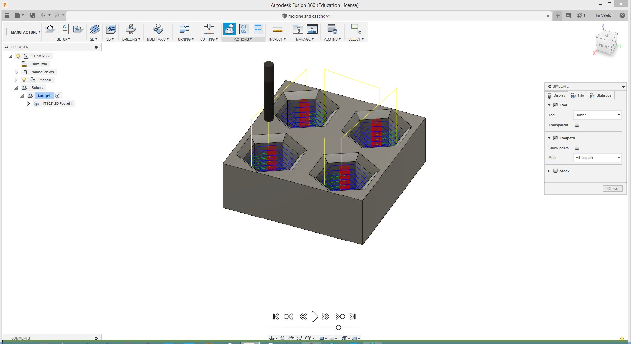Click the Measure ruler icon
631x344 pixels.
point(277,29)
